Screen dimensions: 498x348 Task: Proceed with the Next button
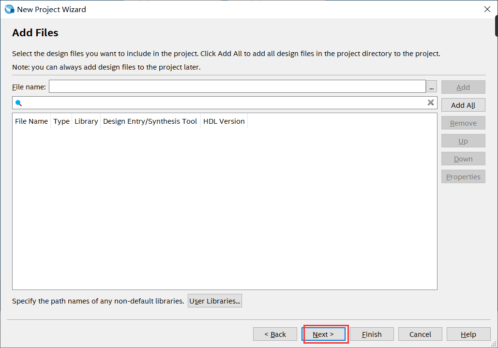tap(323, 334)
